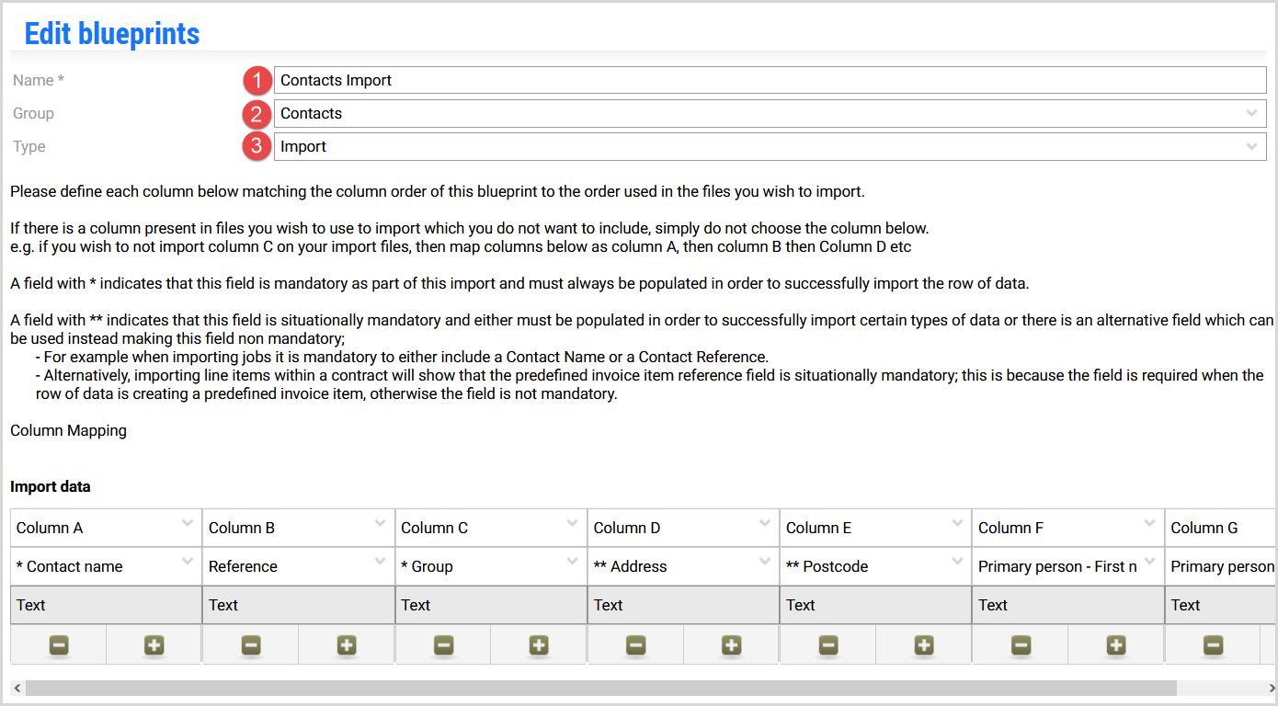The image size is (1278, 706).
Task: Click the 'Text' type cell under Column A
Action: (x=107, y=605)
